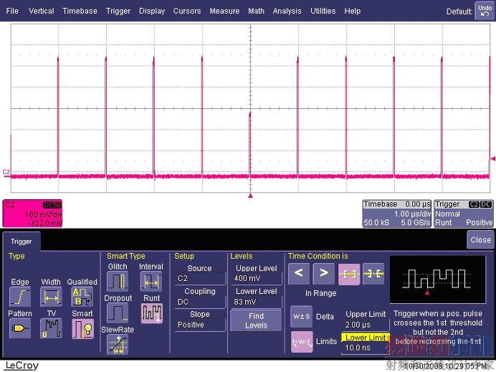Screen dimensions: 496x372
Task: Open the Timebase menu
Action: tap(80, 11)
